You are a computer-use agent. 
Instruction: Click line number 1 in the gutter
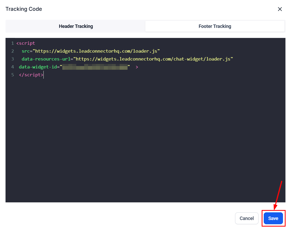coord(13,43)
